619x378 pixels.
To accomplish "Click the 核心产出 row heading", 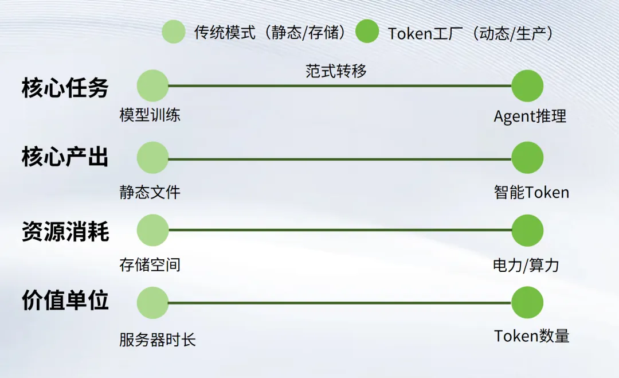I will 65,157.
